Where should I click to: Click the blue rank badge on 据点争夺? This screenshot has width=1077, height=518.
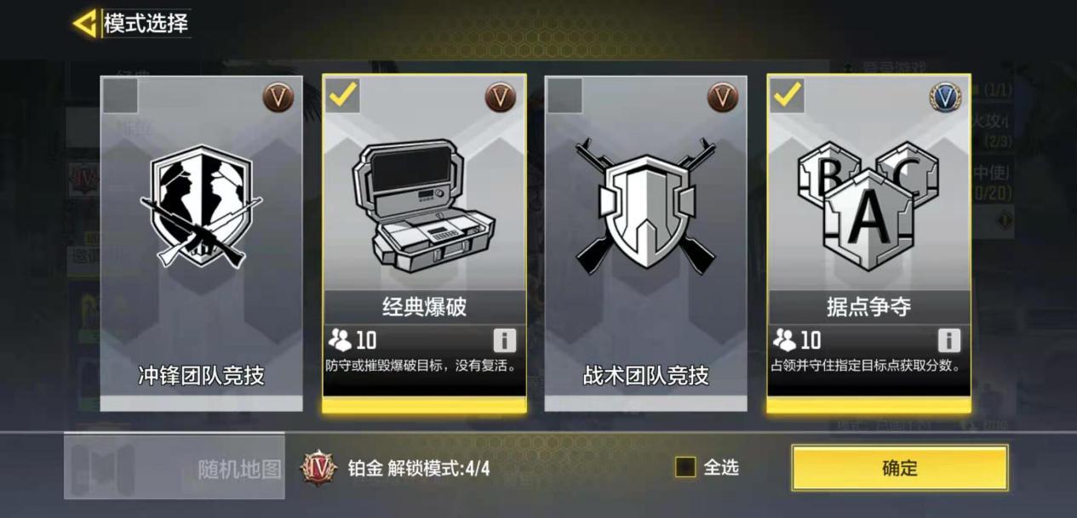click(x=945, y=97)
